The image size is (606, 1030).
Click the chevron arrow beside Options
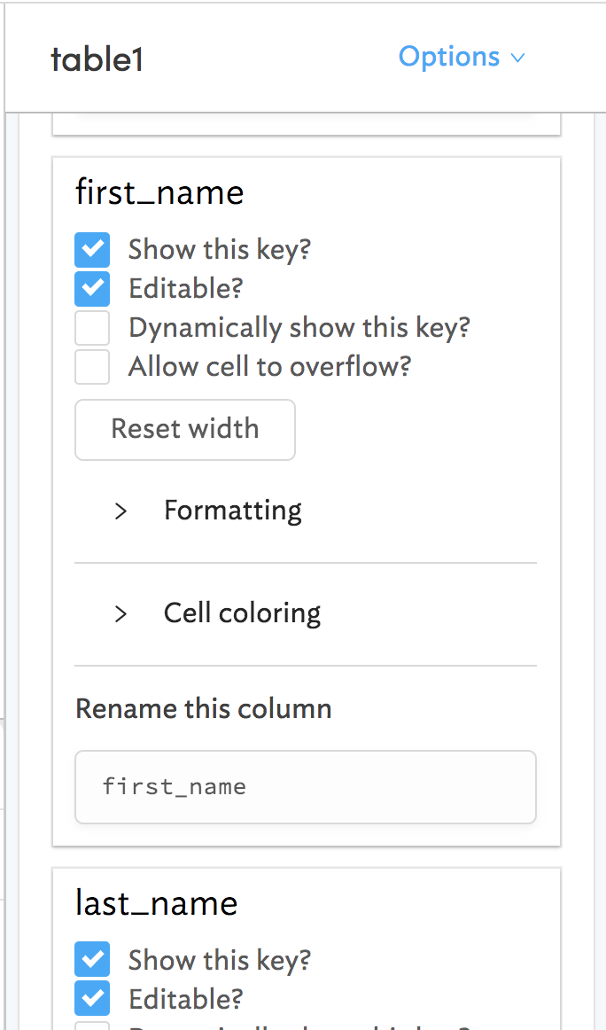[x=518, y=58]
